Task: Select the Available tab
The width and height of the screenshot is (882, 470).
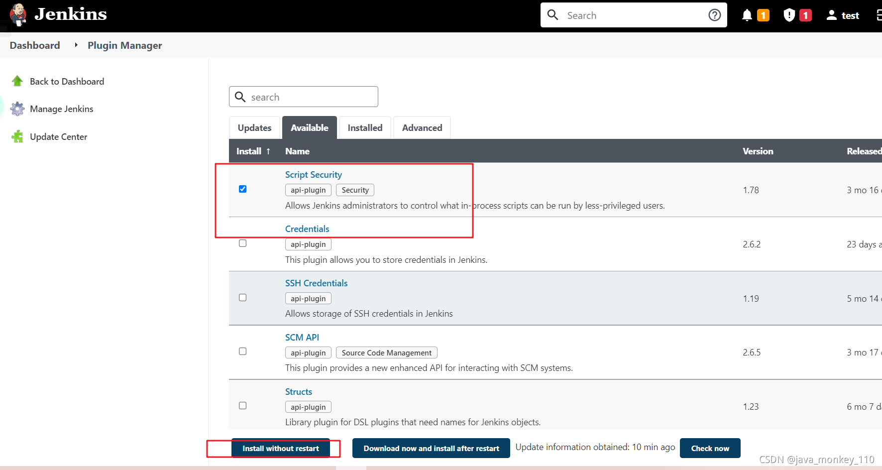Action: pyautogui.click(x=310, y=127)
